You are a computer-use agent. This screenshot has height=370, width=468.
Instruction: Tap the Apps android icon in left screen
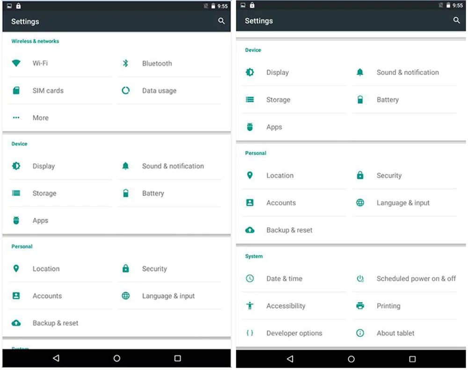16,221
